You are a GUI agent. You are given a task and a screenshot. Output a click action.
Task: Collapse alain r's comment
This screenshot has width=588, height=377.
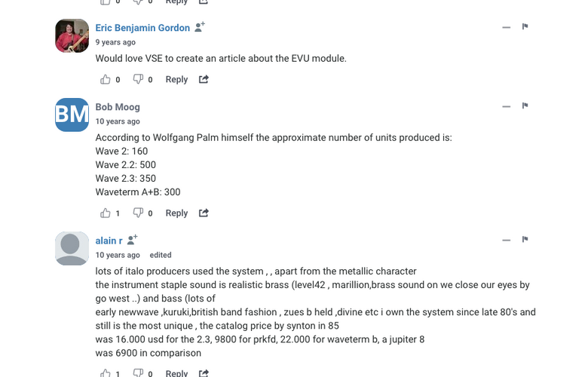click(507, 240)
